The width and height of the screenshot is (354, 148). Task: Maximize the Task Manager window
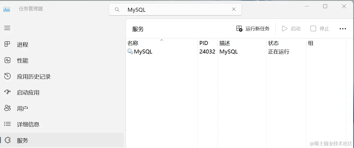(x=325, y=6)
